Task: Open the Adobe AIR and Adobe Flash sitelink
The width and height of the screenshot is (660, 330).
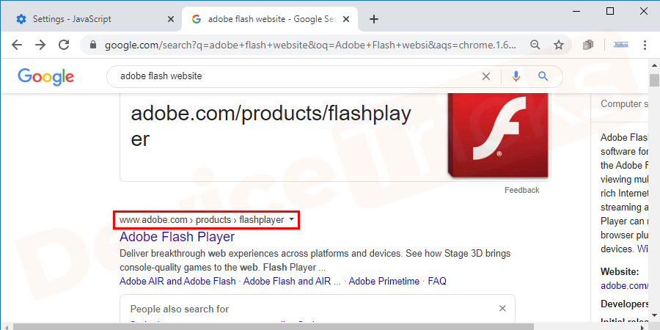Action: (177, 281)
